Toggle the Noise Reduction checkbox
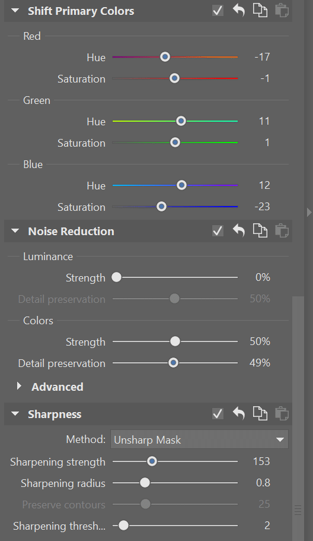The image size is (313, 541). click(218, 231)
